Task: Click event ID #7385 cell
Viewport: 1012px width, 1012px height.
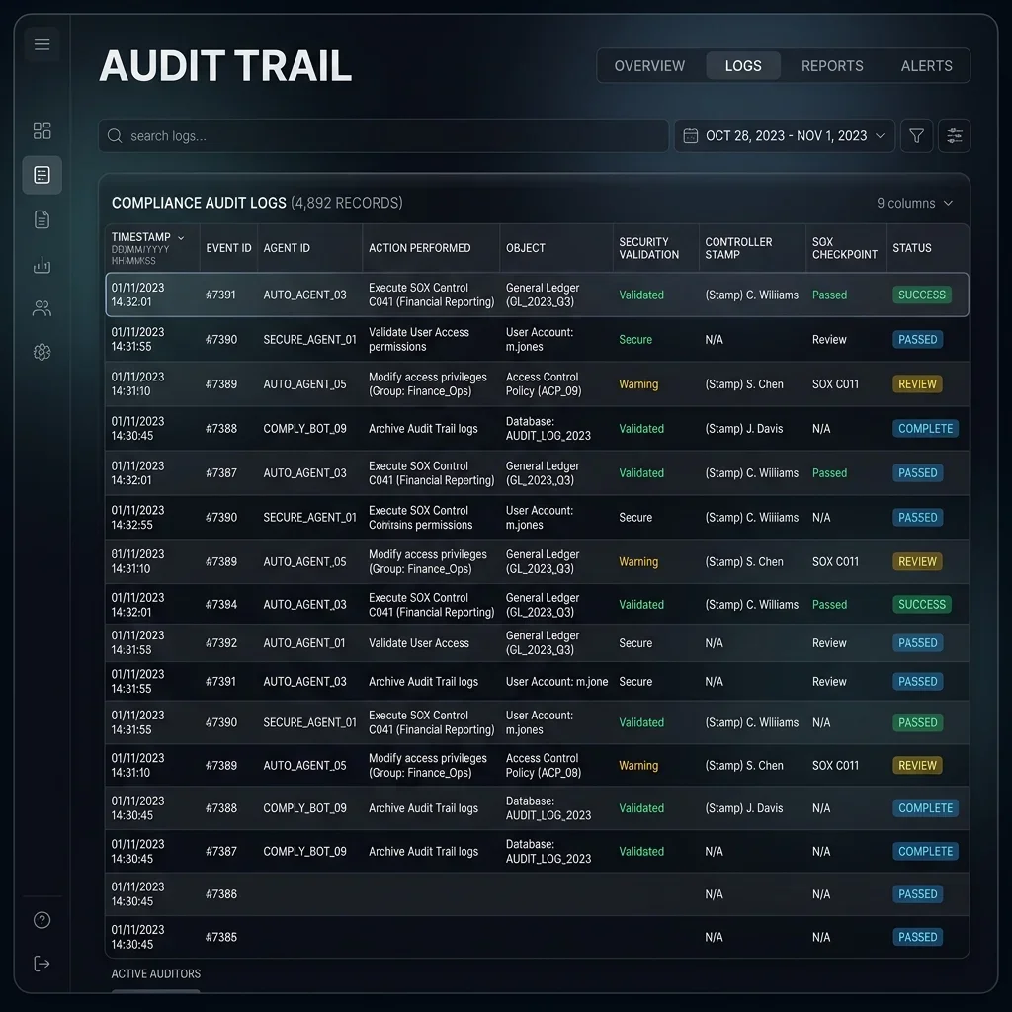Action: [221, 937]
